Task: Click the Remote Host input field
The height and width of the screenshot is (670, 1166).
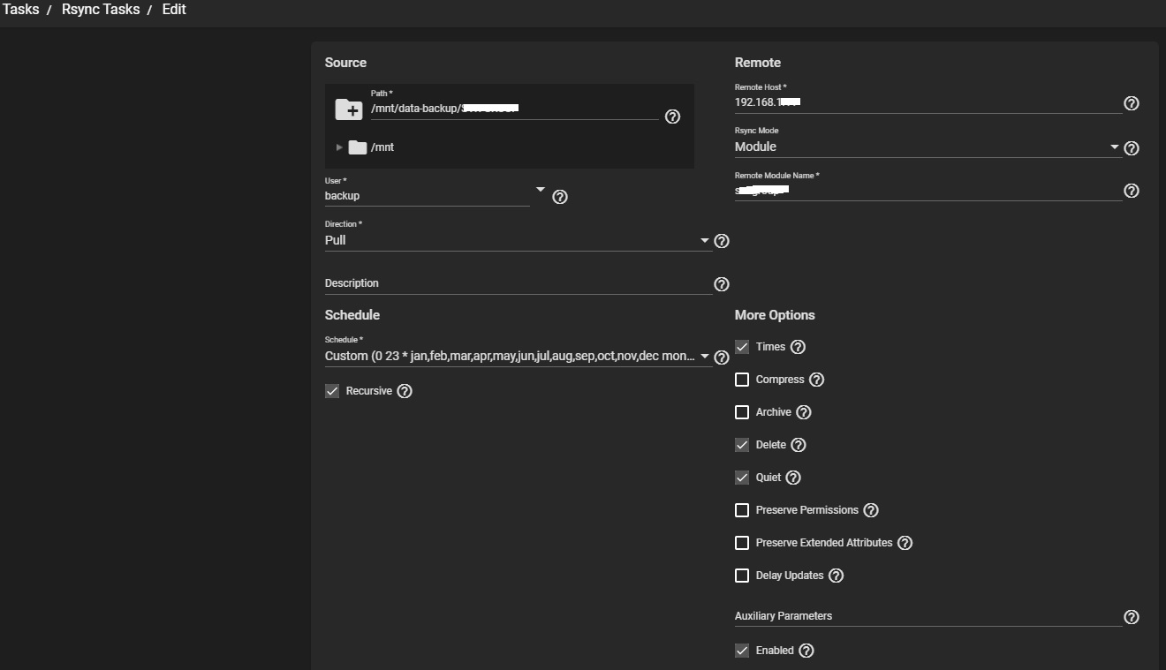Action: (x=927, y=102)
